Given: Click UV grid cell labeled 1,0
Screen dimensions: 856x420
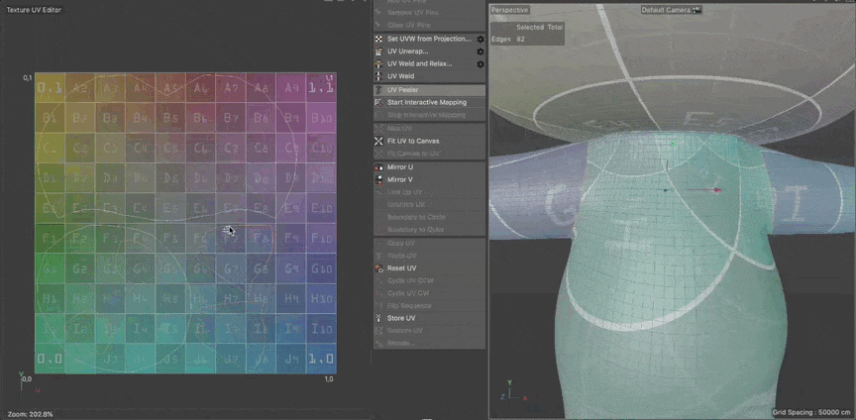Looking at the screenshot, I should (321, 359).
